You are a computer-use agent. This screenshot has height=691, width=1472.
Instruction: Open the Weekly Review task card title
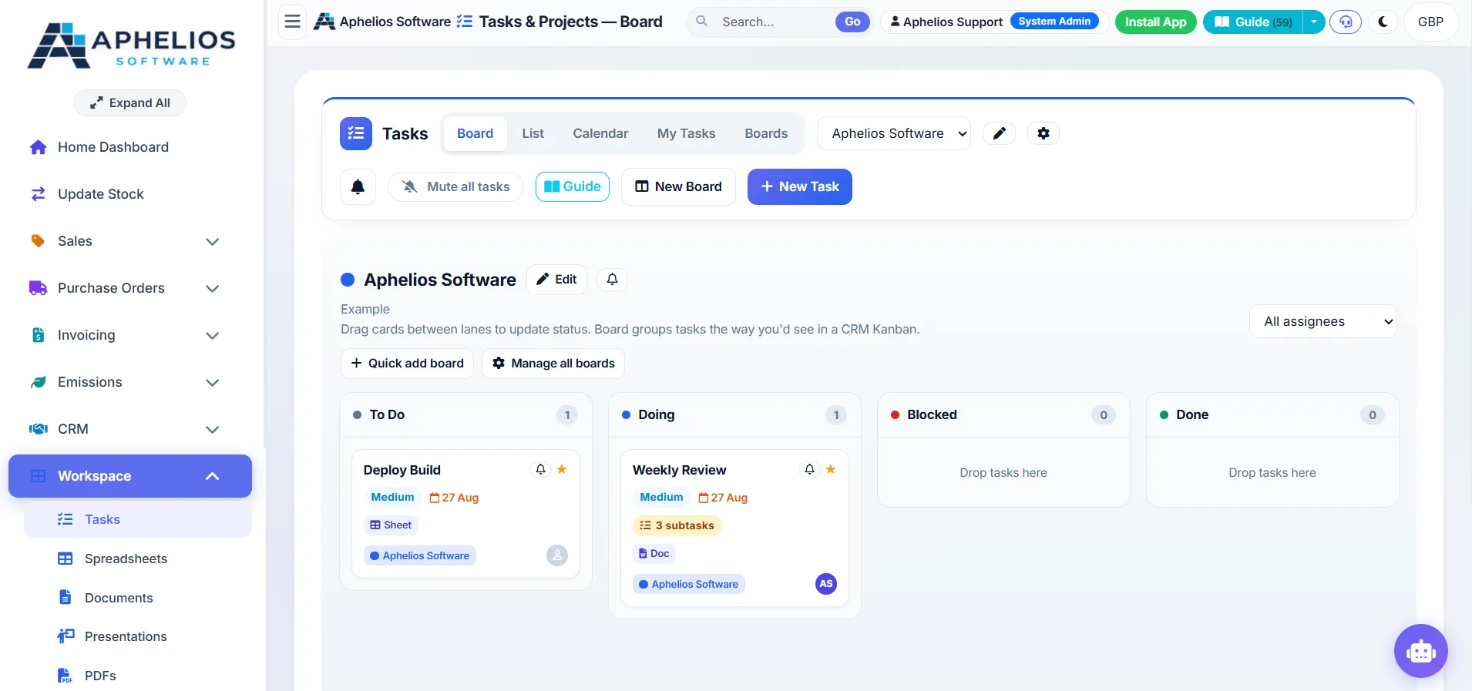point(679,470)
